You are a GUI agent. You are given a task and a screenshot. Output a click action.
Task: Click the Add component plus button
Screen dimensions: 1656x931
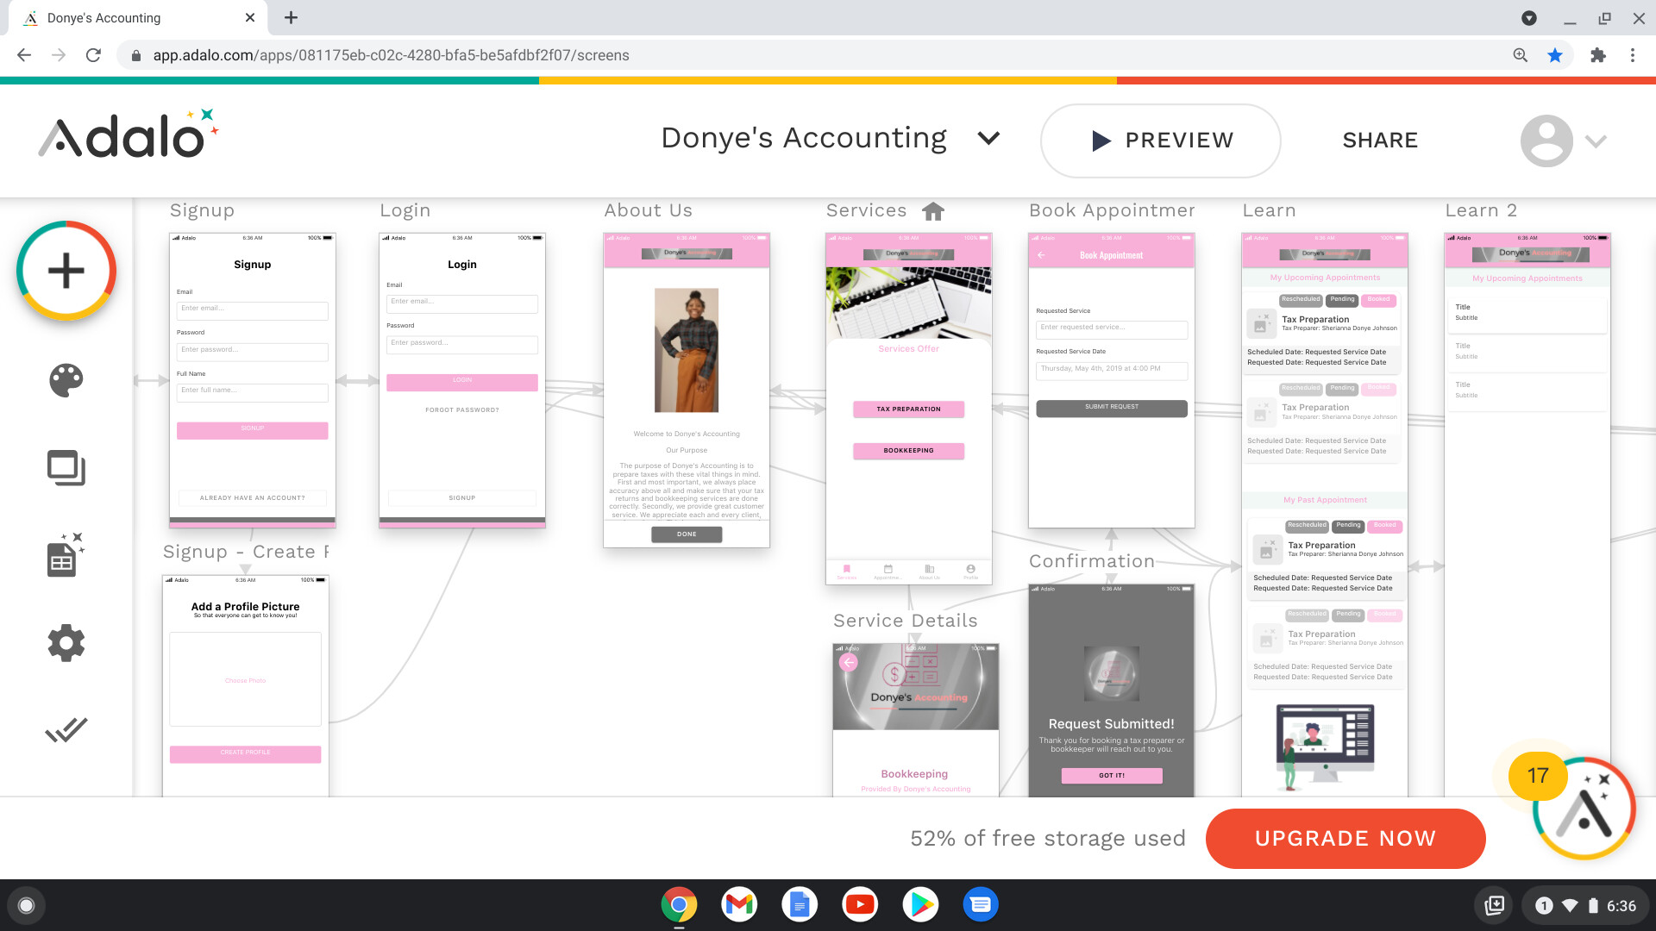point(66,271)
